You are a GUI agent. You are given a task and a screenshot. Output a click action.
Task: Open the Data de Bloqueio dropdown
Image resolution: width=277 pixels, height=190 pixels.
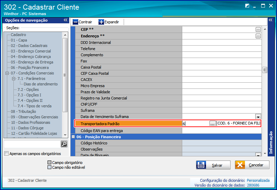[x=258, y=155]
